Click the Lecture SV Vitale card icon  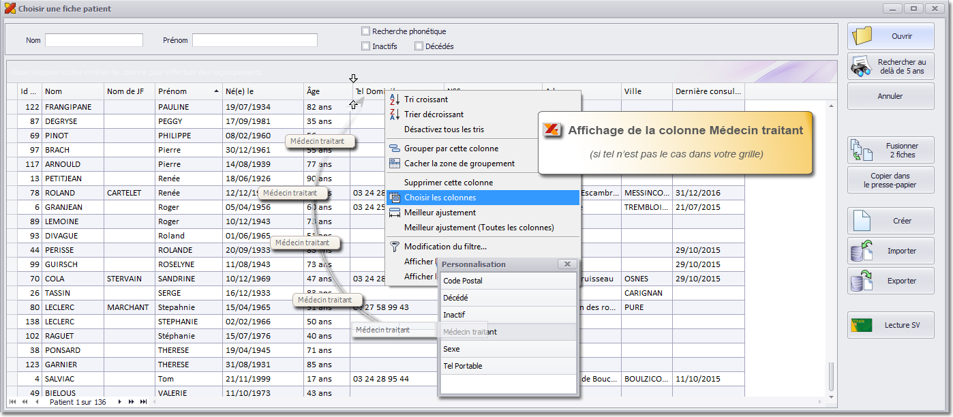click(x=862, y=326)
